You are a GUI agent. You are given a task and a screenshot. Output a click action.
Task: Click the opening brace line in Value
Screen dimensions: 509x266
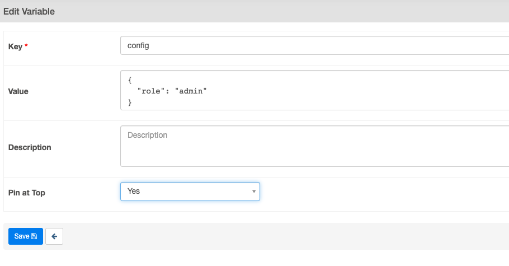[x=130, y=80]
